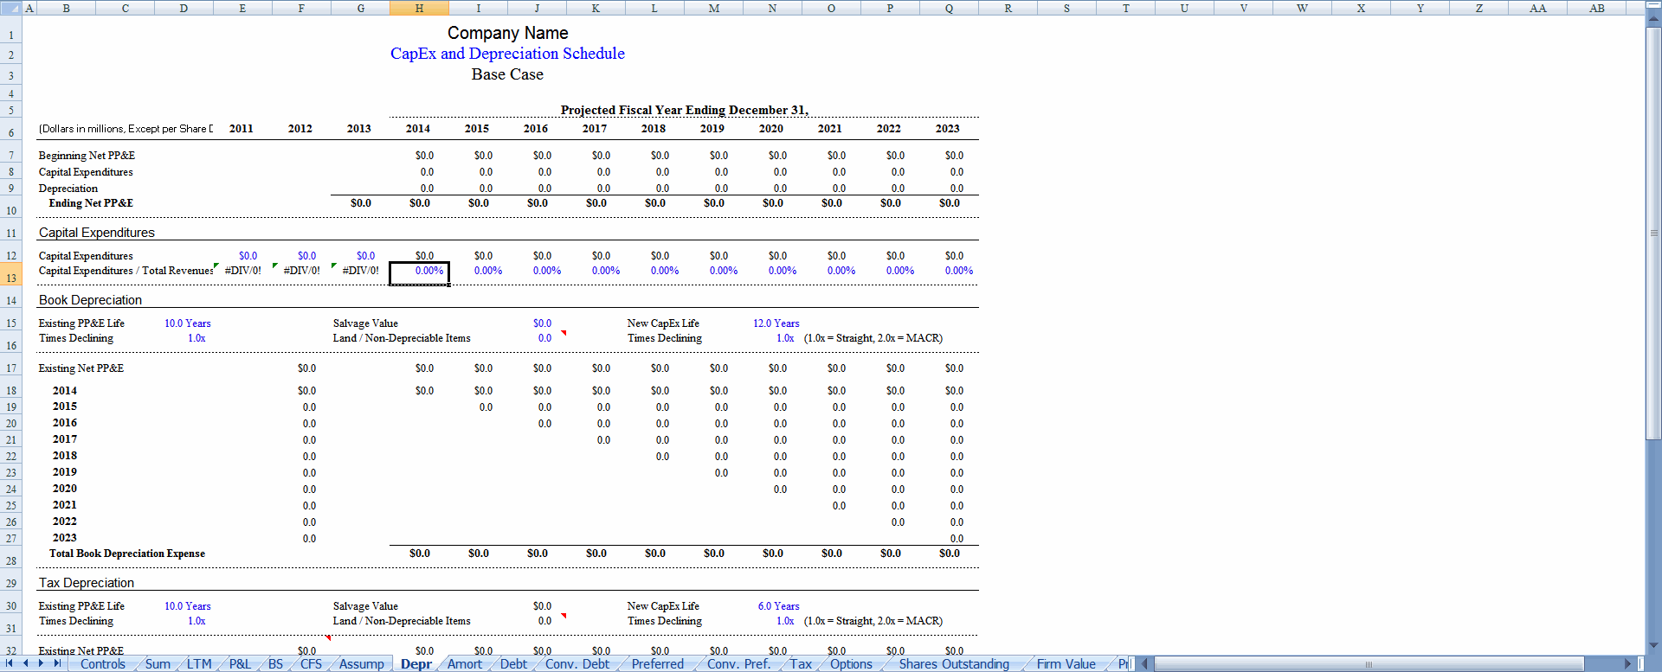
Task: Click previous sheet tab navigation arrow
Action: point(26,664)
